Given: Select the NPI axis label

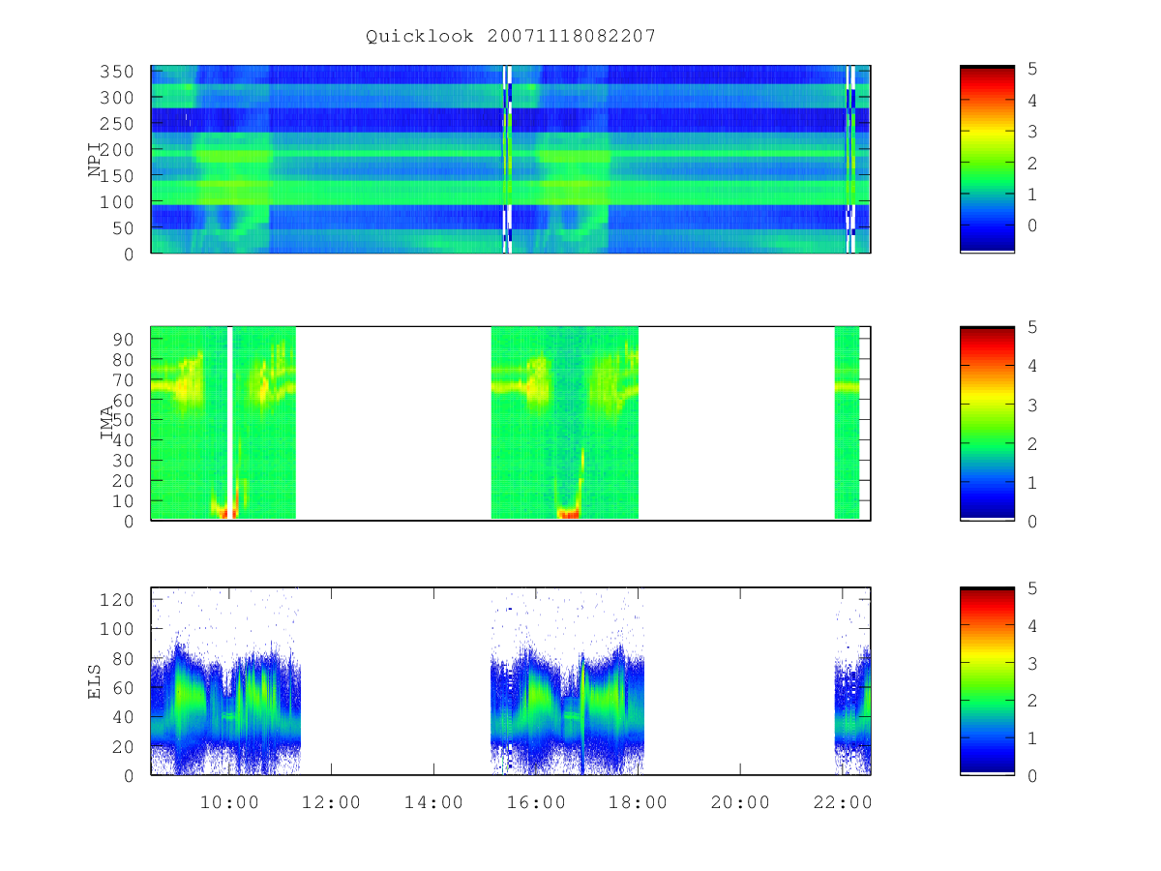Looking at the screenshot, I should pyautogui.click(x=95, y=159).
